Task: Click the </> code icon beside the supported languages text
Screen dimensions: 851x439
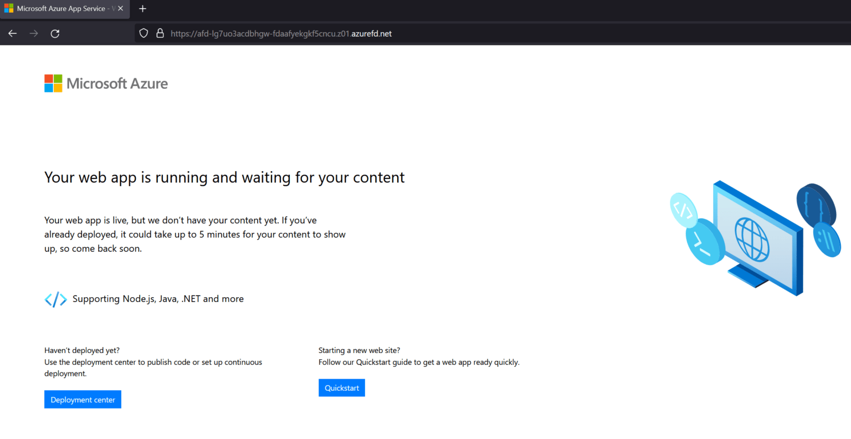Action: click(55, 299)
